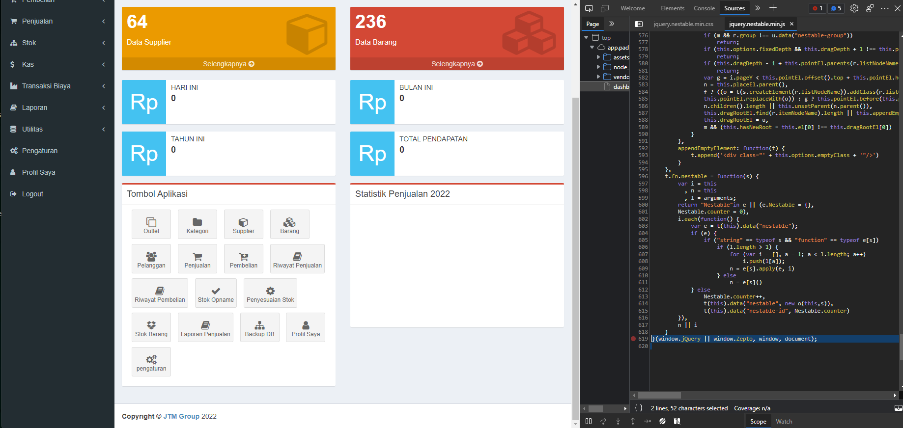
Task: Open the Laporan Penjualan shortcut
Action: click(x=205, y=327)
